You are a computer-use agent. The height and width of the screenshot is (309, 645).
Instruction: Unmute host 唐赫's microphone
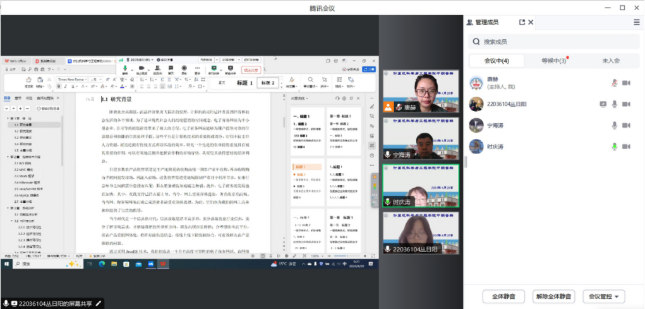613,83
